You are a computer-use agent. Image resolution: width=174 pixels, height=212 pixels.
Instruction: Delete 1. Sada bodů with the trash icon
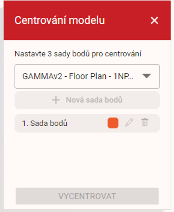click(x=145, y=123)
